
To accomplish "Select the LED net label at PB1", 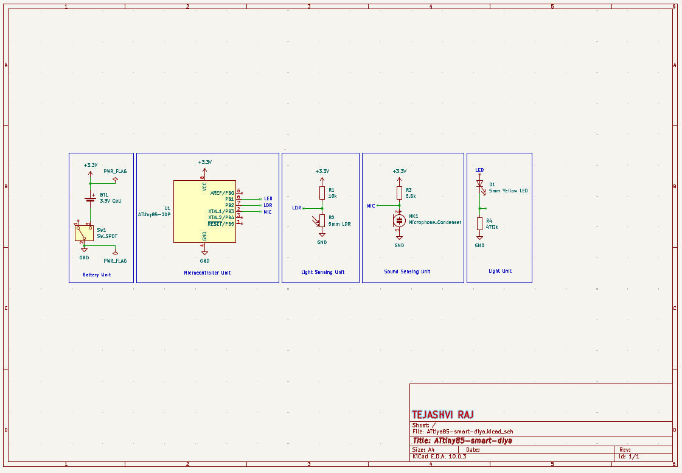I will point(268,199).
